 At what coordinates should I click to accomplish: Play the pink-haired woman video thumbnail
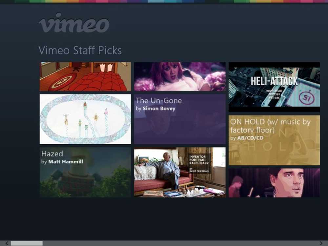click(180, 76)
